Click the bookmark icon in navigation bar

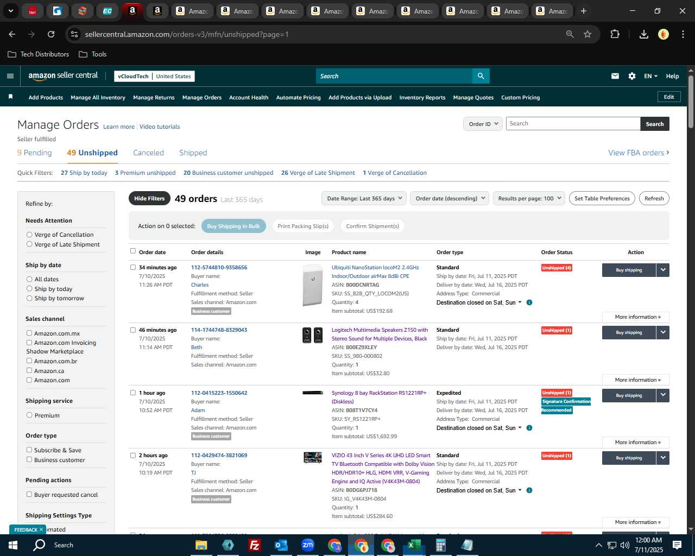pos(10,97)
